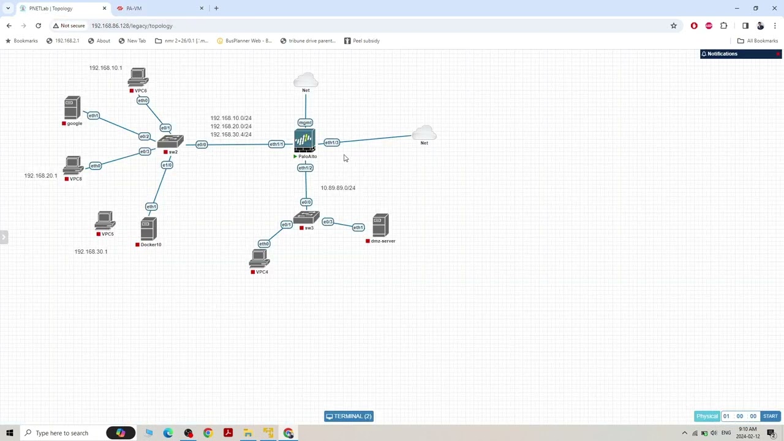Click the eth1/1 interface label
This screenshot has height=441, width=784.
pyautogui.click(x=276, y=145)
